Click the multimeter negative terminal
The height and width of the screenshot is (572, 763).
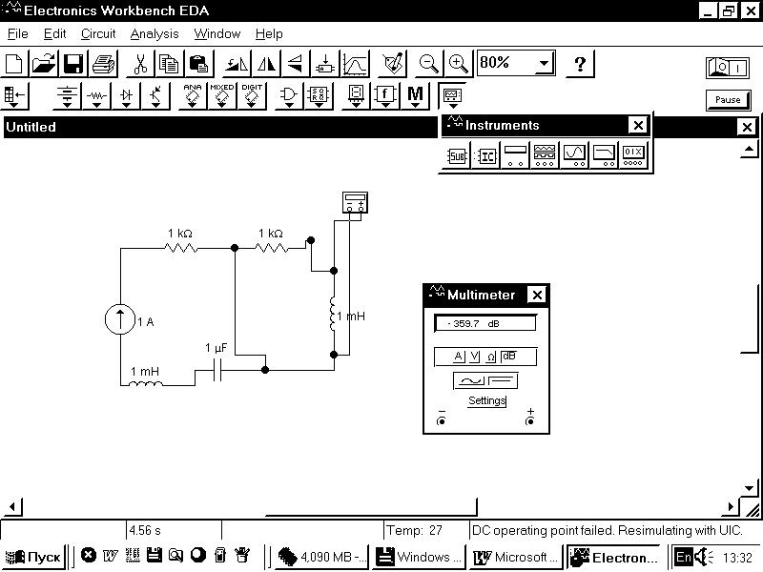click(x=442, y=420)
